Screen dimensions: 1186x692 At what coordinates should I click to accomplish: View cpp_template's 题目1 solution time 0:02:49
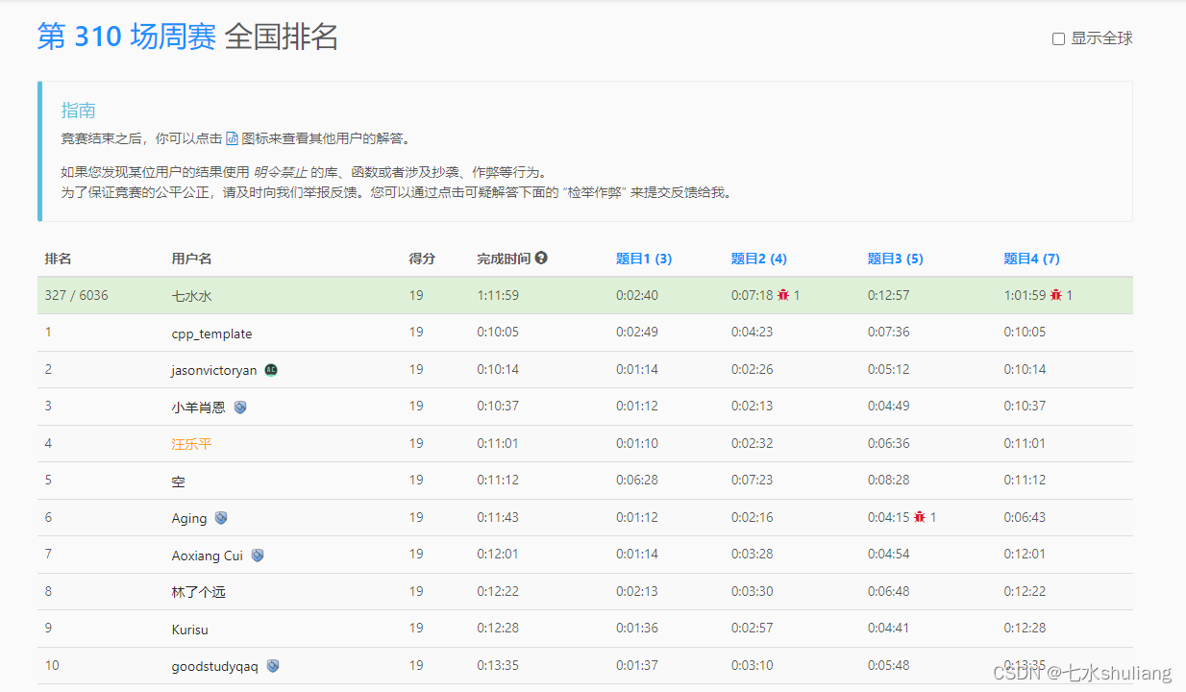click(637, 333)
